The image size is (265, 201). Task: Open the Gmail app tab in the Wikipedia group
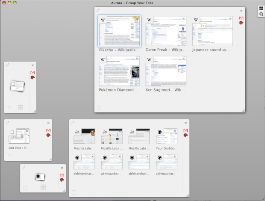point(241,18)
